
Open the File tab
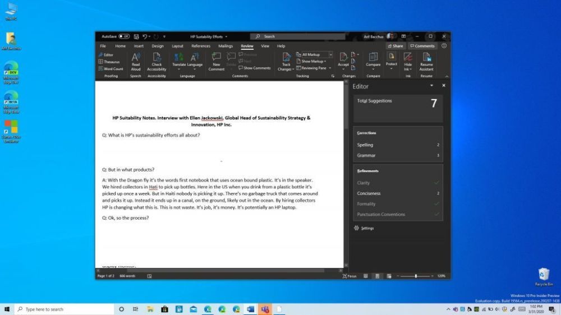[x=103, y=46]
